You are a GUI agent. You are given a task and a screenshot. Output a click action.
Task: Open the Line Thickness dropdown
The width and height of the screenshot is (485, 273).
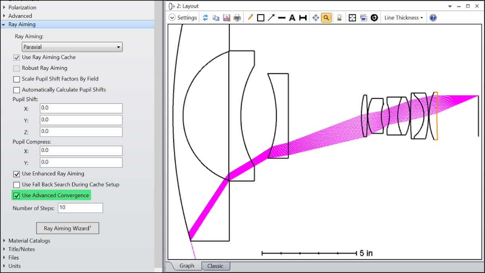click(x=404, y=17)
